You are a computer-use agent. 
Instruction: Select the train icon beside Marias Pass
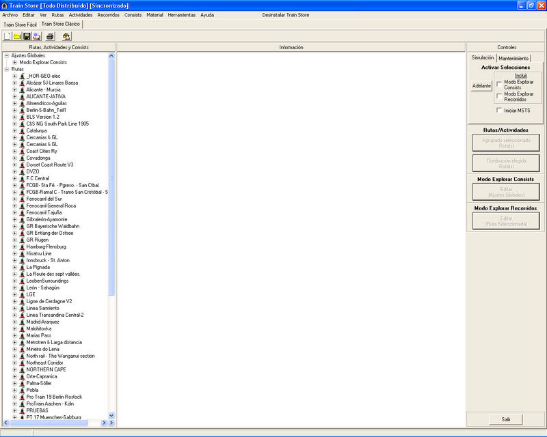(x=22, y=335)
